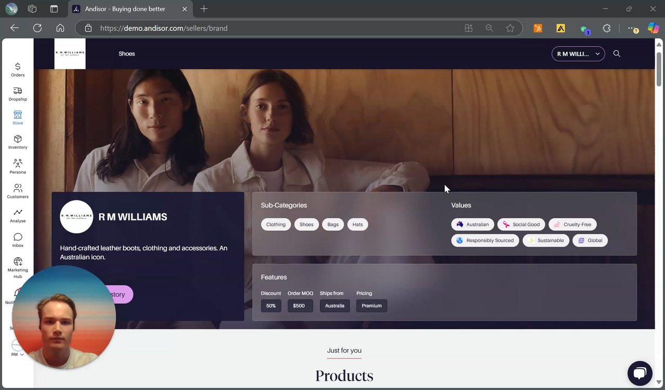665x390 pixels.
Task: Open a new browser tab
Action: (x=204, y=9)
